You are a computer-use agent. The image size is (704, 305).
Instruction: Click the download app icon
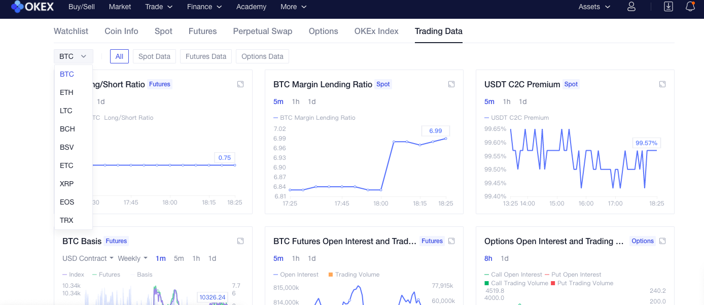[668, 7]
